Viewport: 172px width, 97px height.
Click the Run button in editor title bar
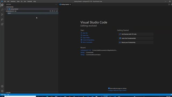point(169,5)
